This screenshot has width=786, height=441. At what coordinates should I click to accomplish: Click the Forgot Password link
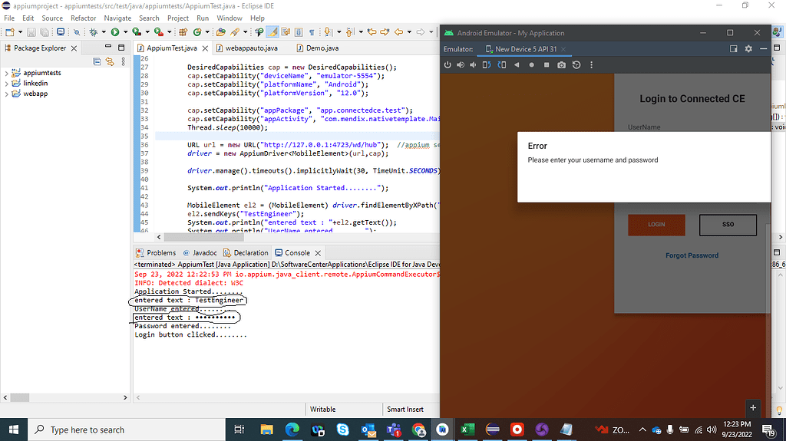click(x=692, y=255)
